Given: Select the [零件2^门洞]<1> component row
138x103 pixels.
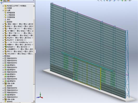Looking at the screenshot, I should click(x=19, y=33).
